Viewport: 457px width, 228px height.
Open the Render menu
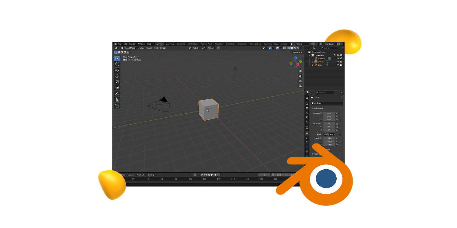(x=132, y=44)
